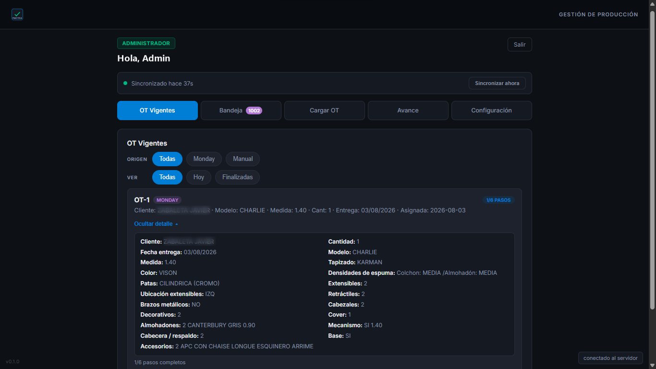
Task: Show Finalizadas orders
Action: (237, 177)
